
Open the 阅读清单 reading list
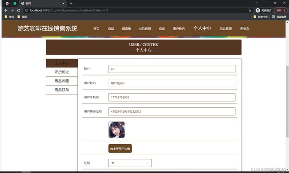click(279, 17)
